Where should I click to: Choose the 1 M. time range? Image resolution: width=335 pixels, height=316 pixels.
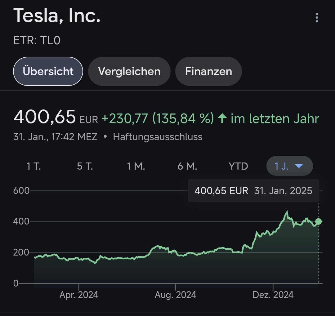tap(136, 166)
